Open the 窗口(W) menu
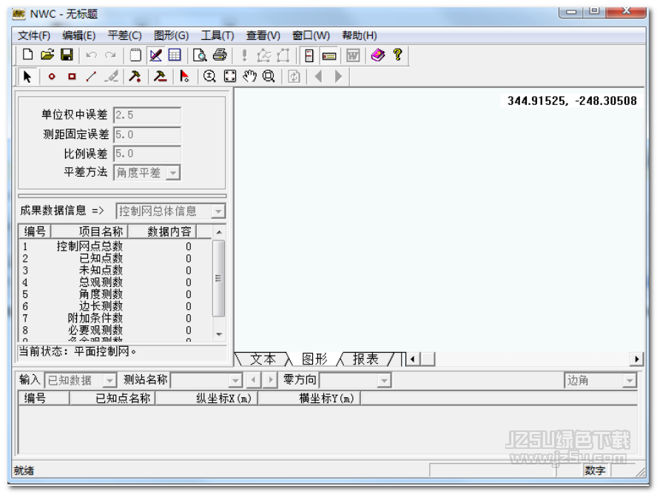The image size is (657, 494). 311,35
